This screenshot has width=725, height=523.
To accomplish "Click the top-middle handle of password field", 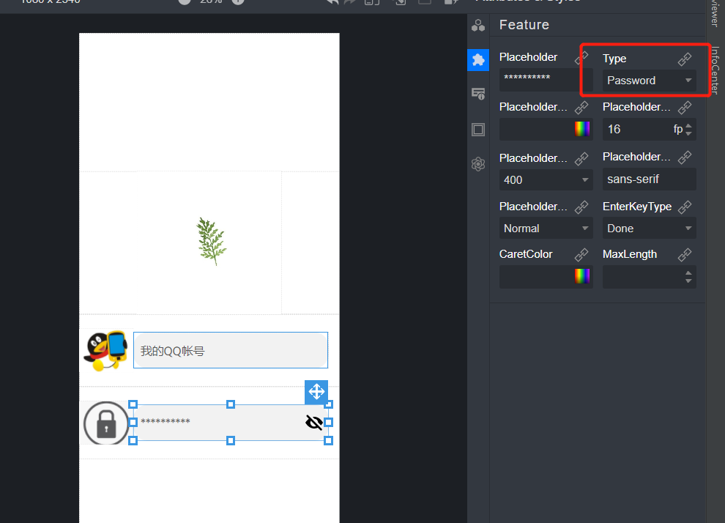I will [x=231, y=404].
